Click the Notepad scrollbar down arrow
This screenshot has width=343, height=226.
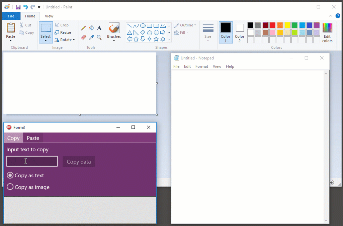pos(326,221)
